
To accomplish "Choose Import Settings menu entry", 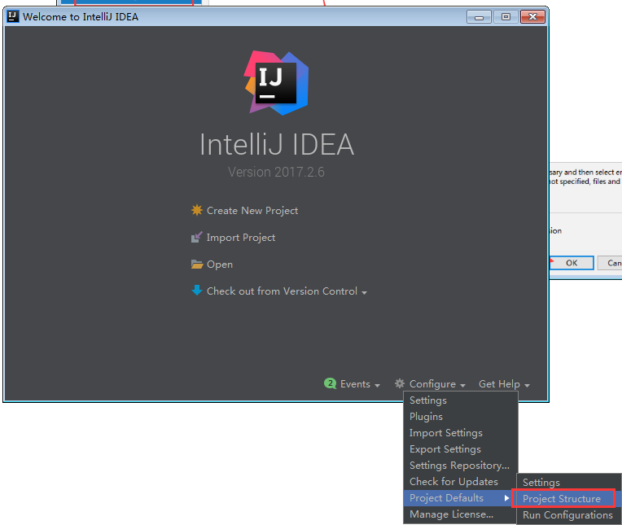I will coord(461,433).
